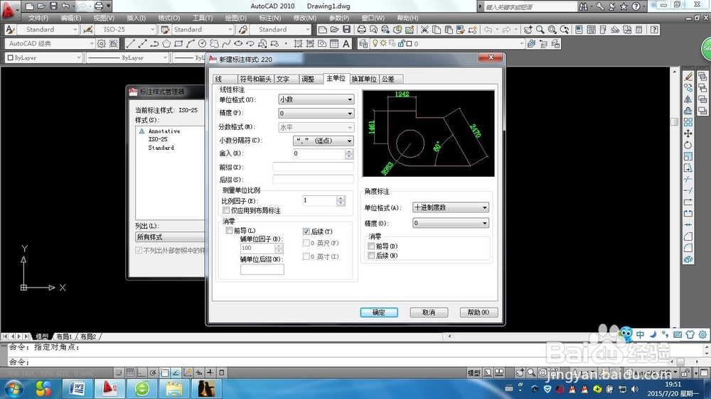Open linear 精度(P) precision dropdown
This screenshot has width=711, height=399.
coord(316,113)
